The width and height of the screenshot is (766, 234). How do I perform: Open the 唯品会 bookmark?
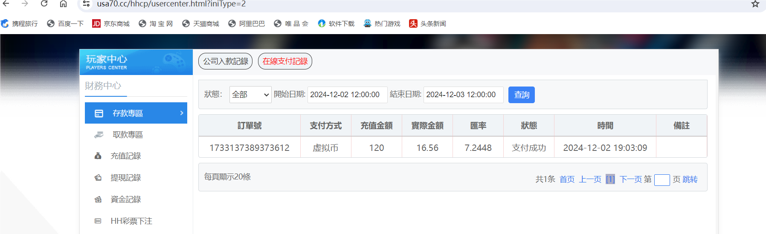291,23
